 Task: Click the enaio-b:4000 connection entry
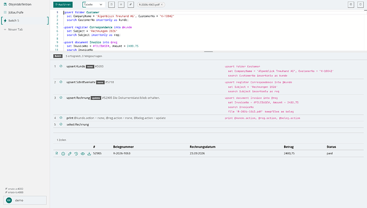(14, 193)
